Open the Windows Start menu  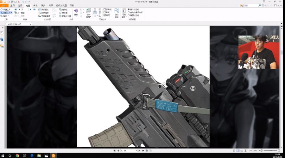coord(3,156)
